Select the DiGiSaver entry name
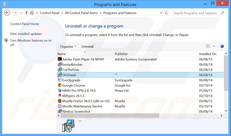This screenshot has height=136, width=231. click(x=69, y=75)
